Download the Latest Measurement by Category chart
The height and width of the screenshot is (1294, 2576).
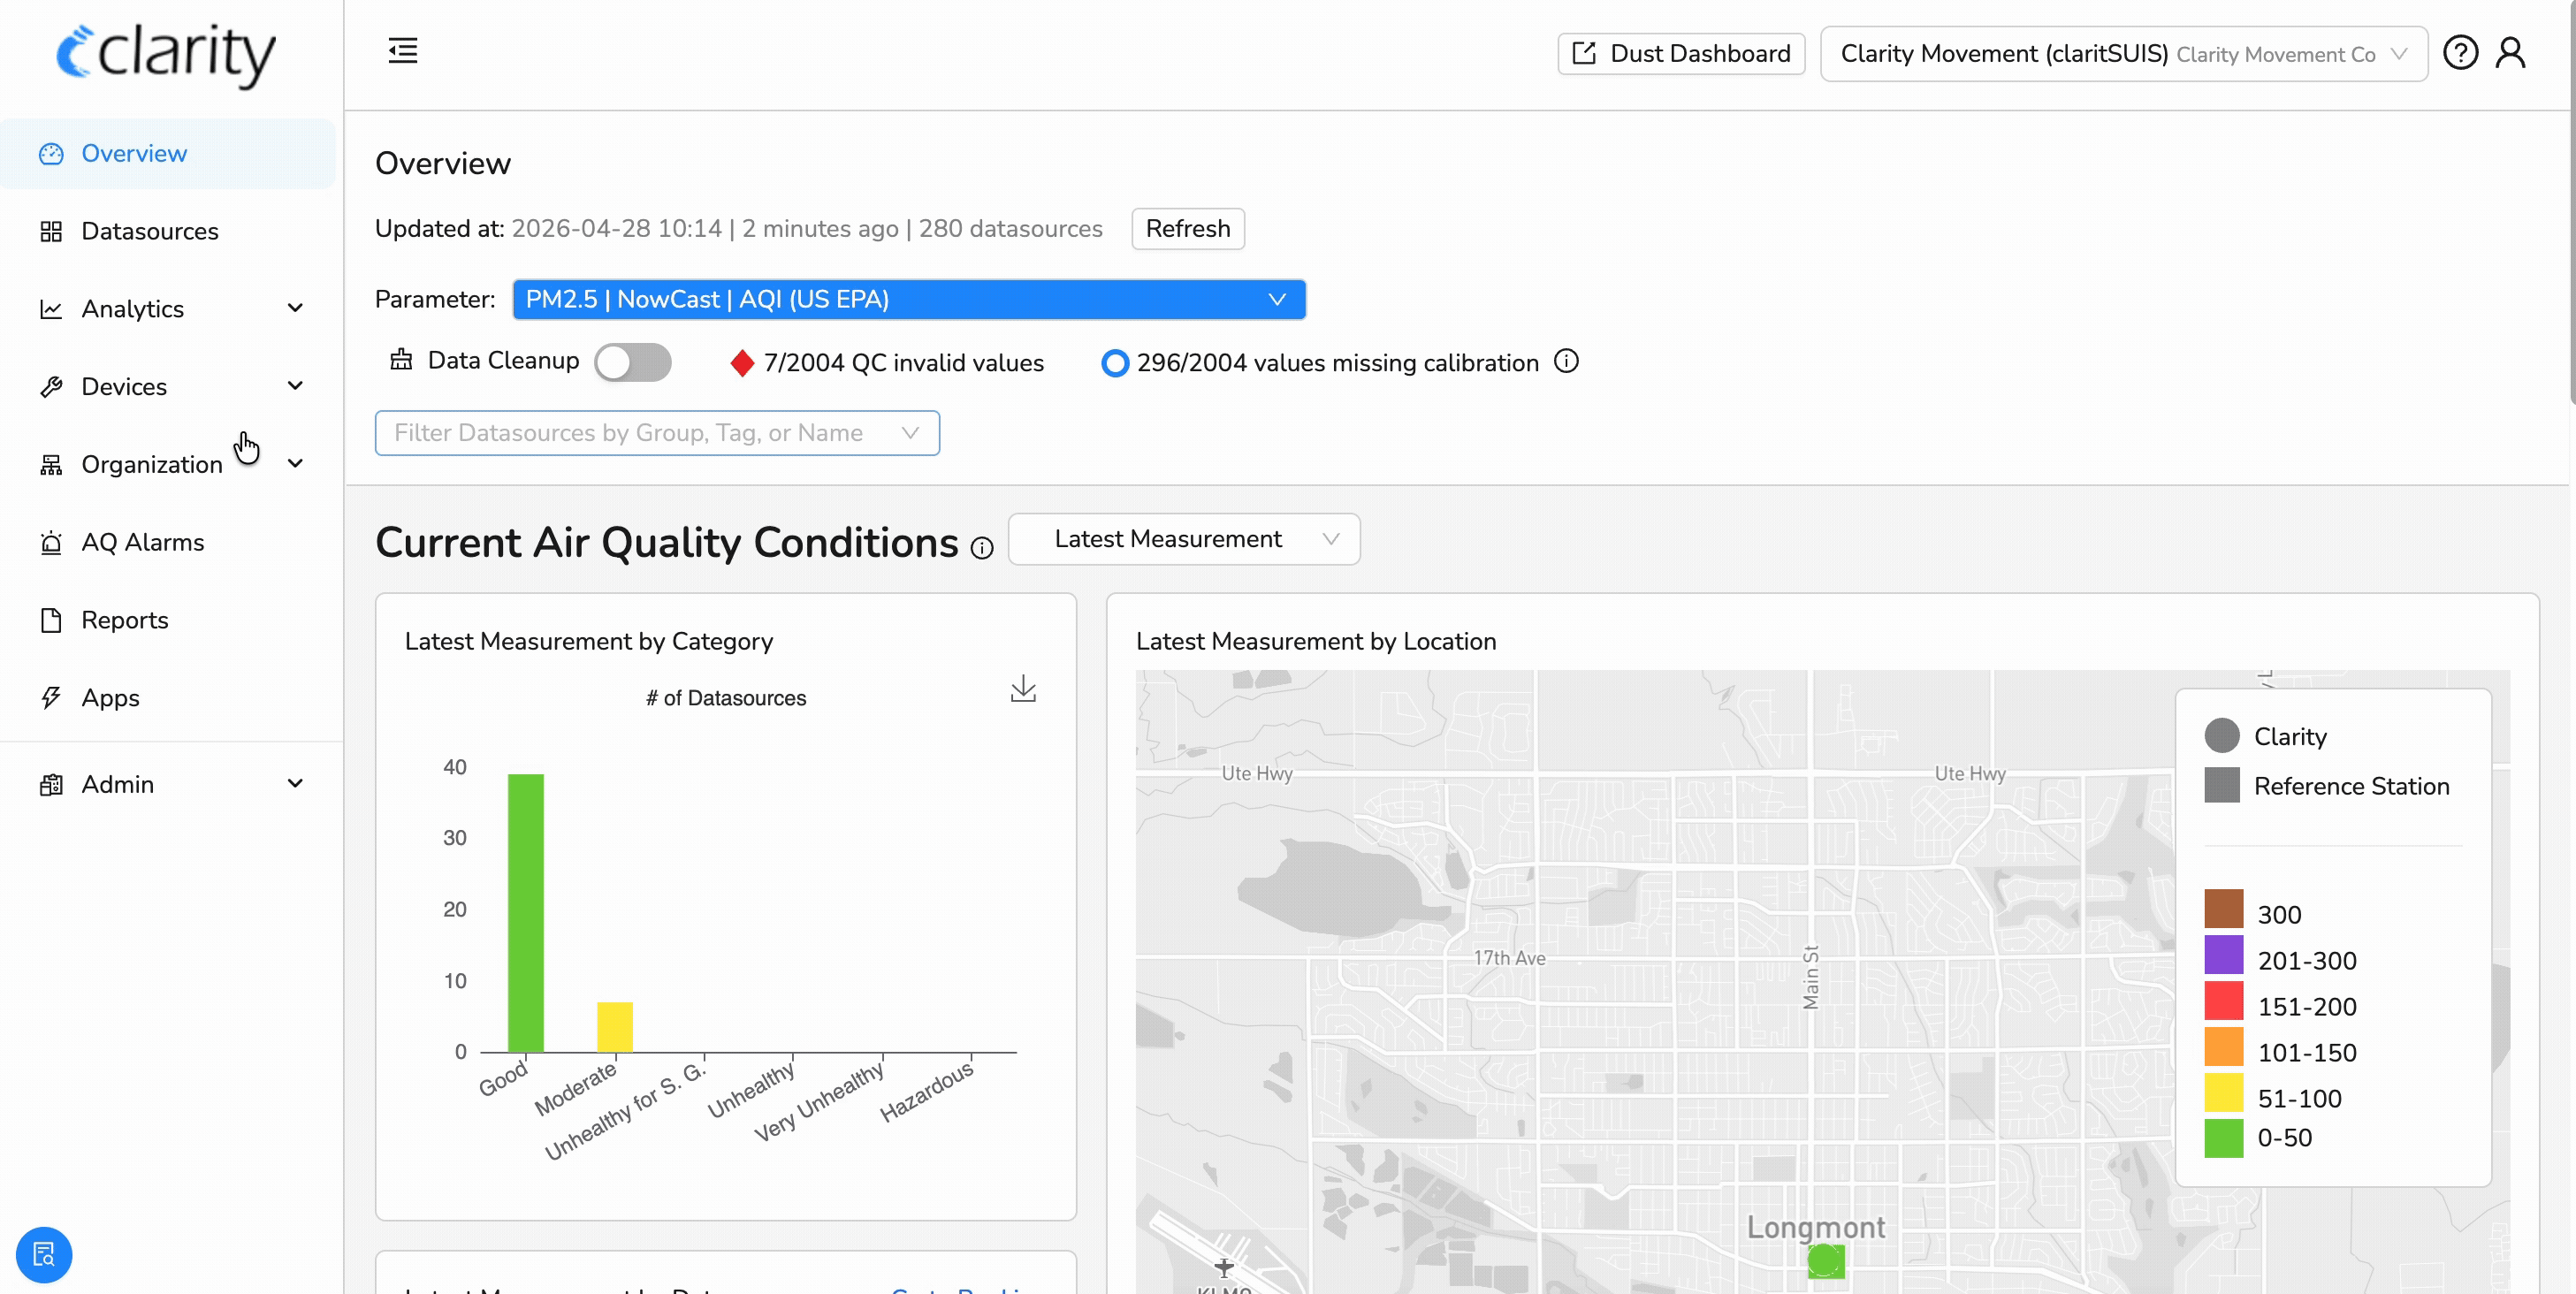1023,688
